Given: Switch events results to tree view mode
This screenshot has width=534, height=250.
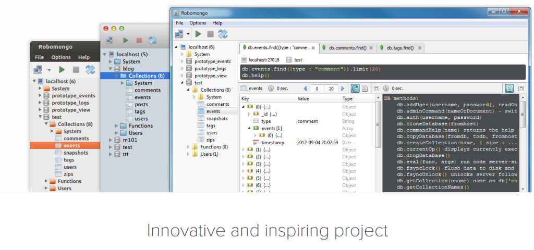Looking at the screenshot, I should (x=355, y=89).
